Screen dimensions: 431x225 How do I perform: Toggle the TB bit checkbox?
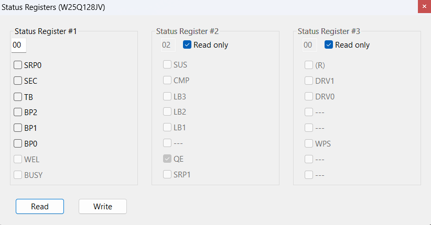[x=18, y=97]
